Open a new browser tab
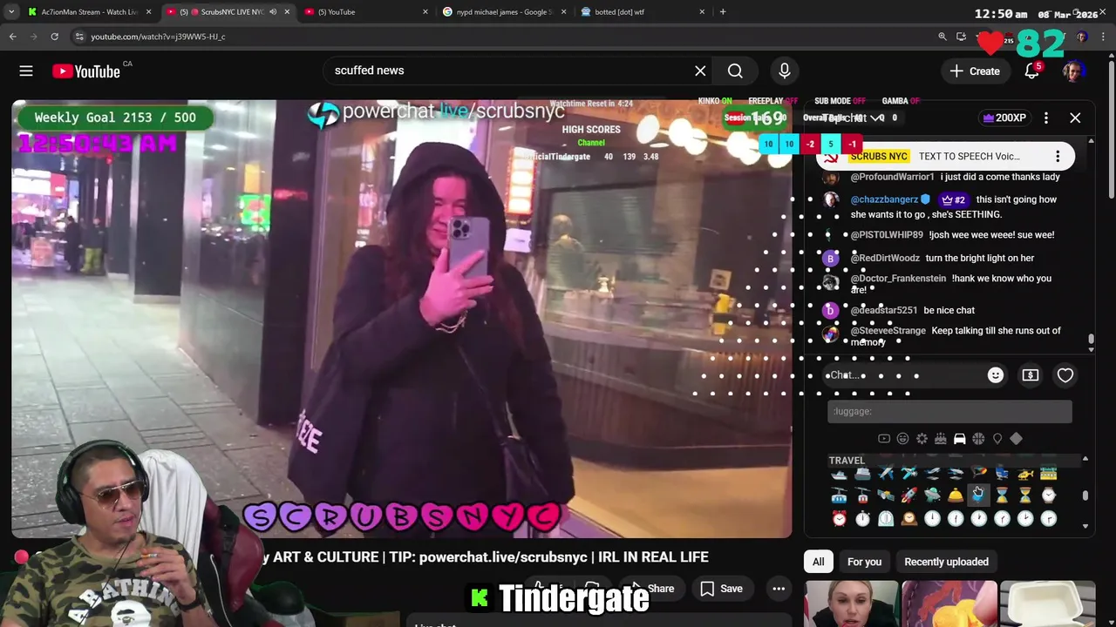The width and height of the screenshot is (1116, 627). [723, 12]
